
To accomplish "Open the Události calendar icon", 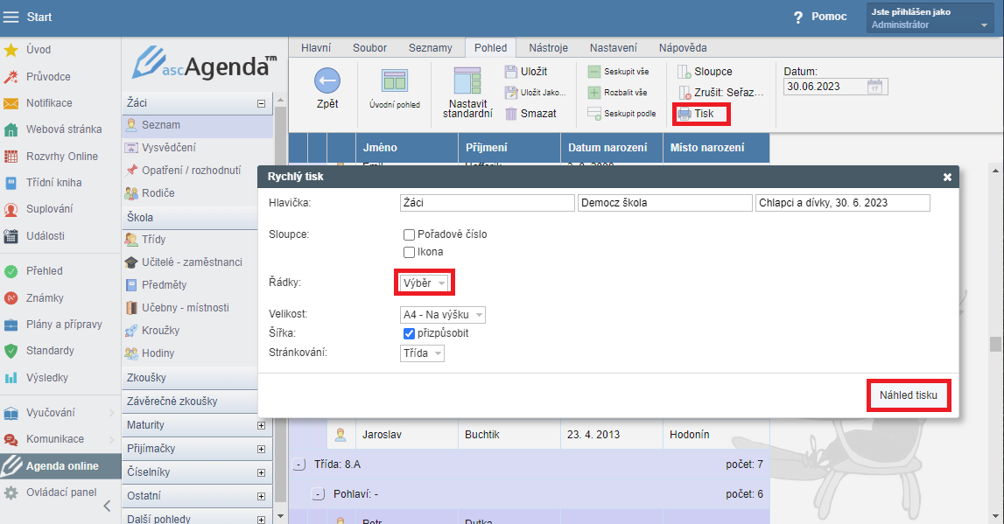I will pyautogui.click(x=11, y=236).
